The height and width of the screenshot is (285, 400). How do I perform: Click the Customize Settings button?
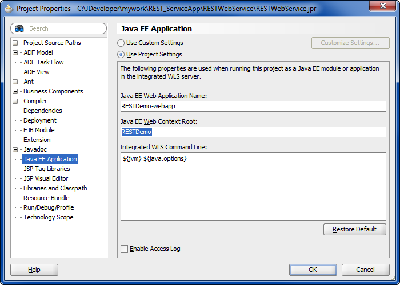[350, 43]
